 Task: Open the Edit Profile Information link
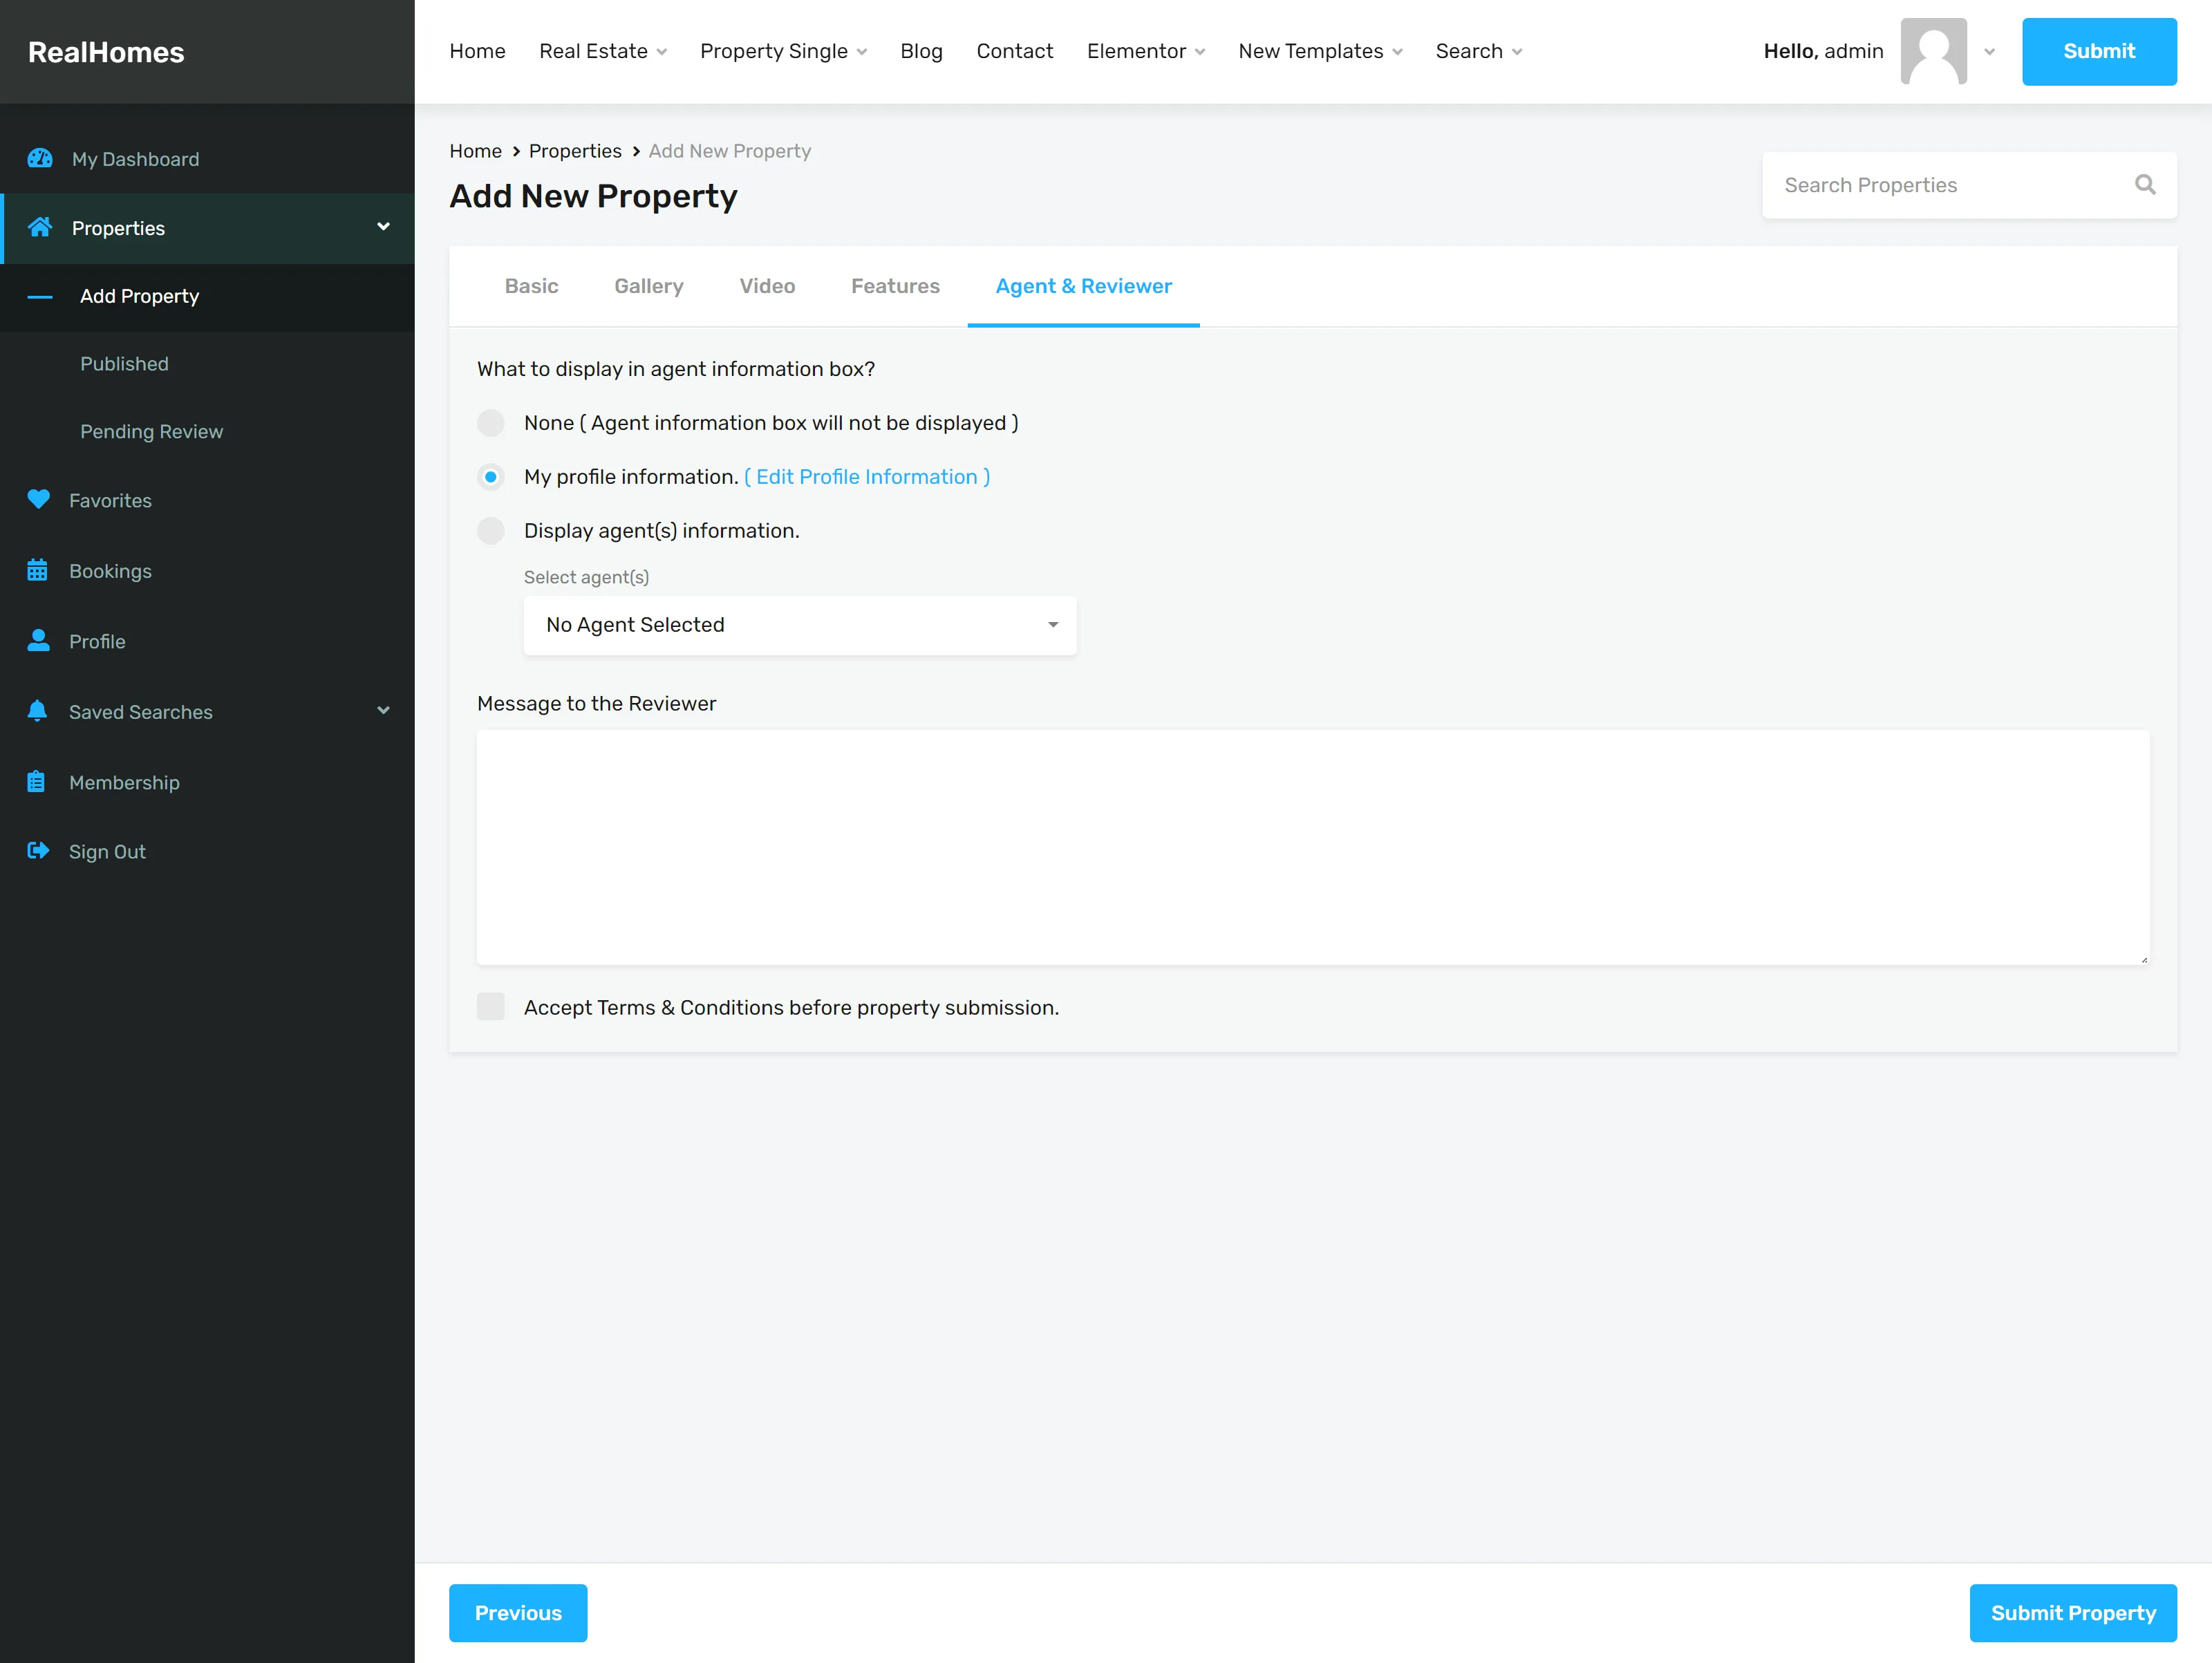tap(867, 477)
